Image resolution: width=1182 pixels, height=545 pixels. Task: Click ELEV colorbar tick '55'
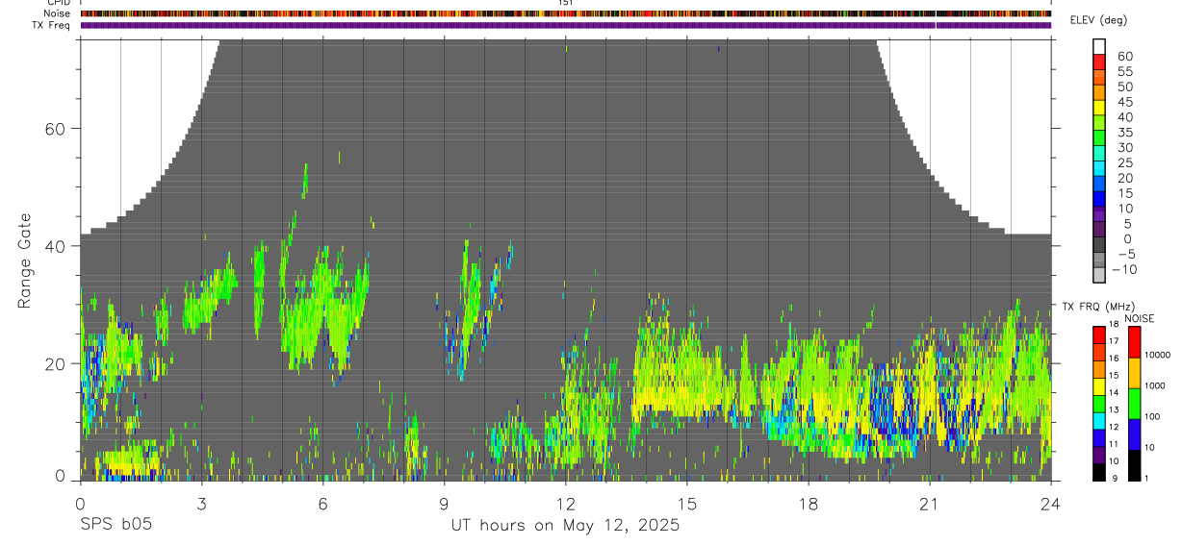pyautogui.click(x=1124, y=72)
